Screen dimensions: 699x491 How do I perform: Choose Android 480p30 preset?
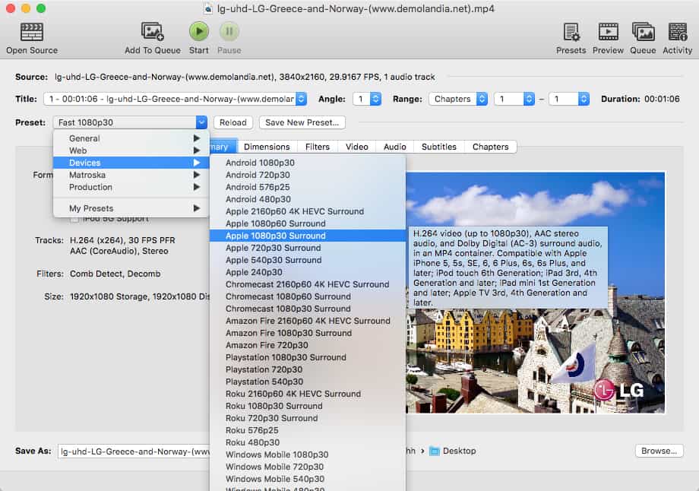point(308,199)
